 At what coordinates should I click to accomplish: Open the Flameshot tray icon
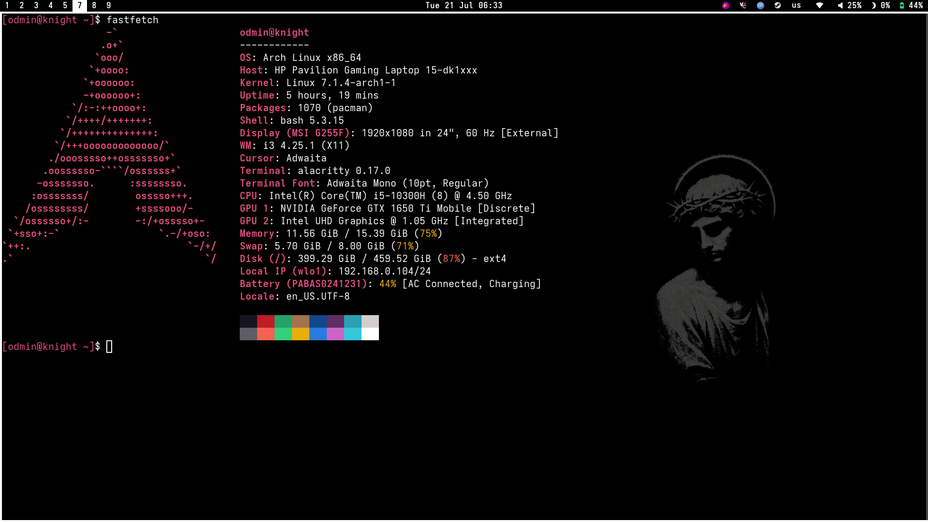click(725, 5)
